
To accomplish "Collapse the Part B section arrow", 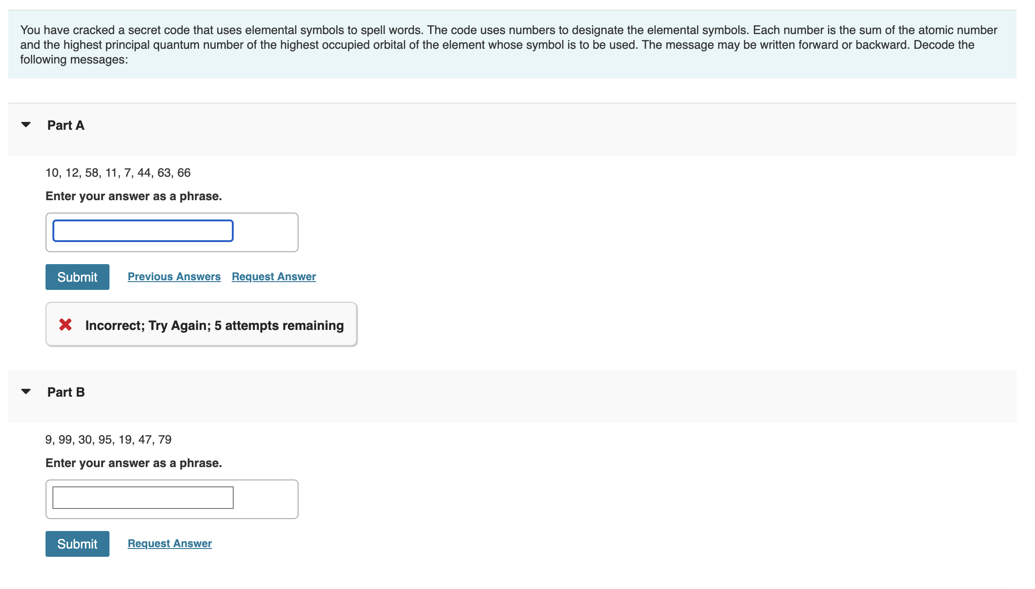I will pos(26,392).
